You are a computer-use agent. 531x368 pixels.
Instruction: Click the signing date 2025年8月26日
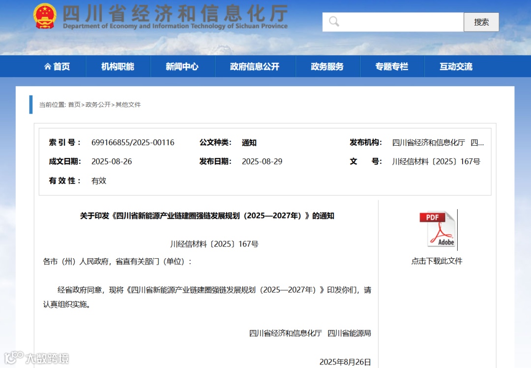pos(345,362)
